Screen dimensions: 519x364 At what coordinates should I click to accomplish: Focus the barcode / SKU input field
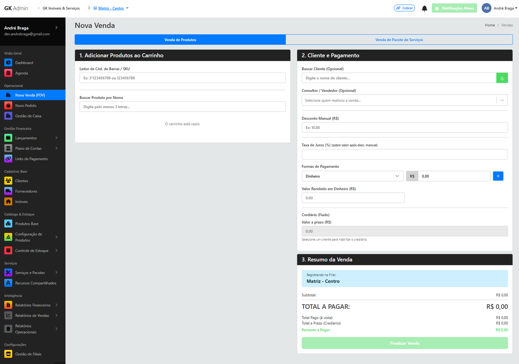182,78
